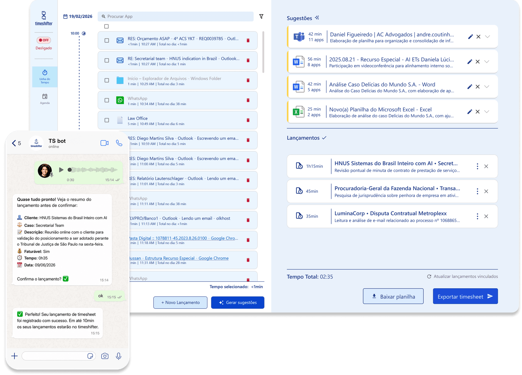Tap the microphone icon in chat
The image size is (522, 375).
point(119,356)
